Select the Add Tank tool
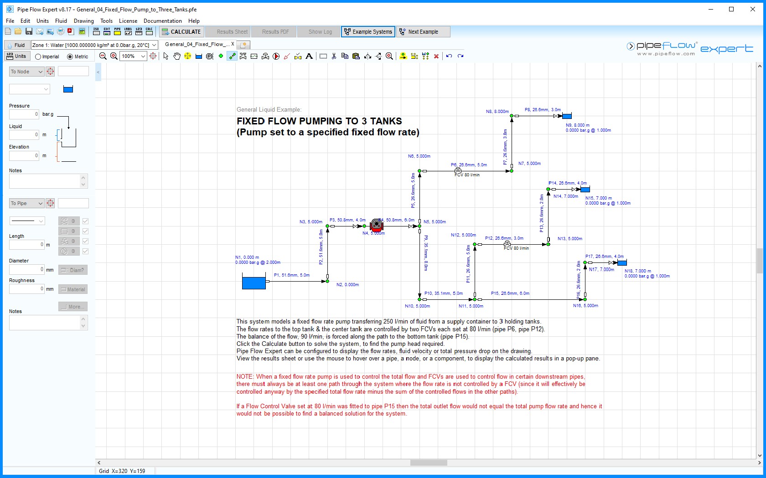 199,57
